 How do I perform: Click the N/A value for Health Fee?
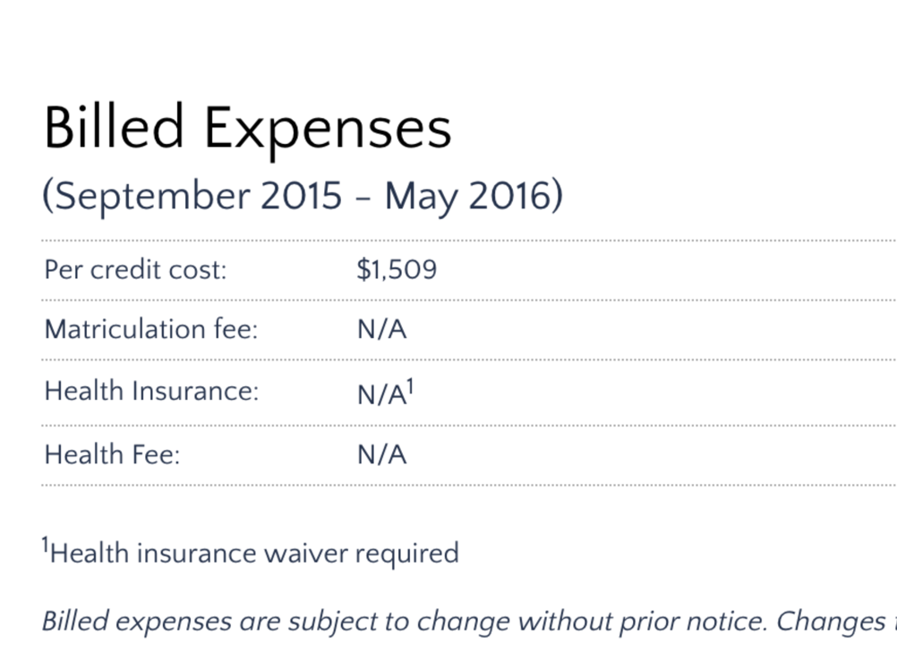[381, 454]
